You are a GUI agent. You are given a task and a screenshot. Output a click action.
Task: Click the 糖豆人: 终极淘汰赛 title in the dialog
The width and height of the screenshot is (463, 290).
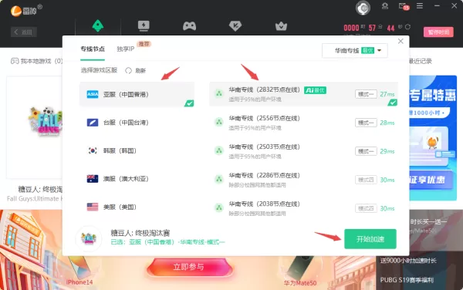click(x=140, y=233)
